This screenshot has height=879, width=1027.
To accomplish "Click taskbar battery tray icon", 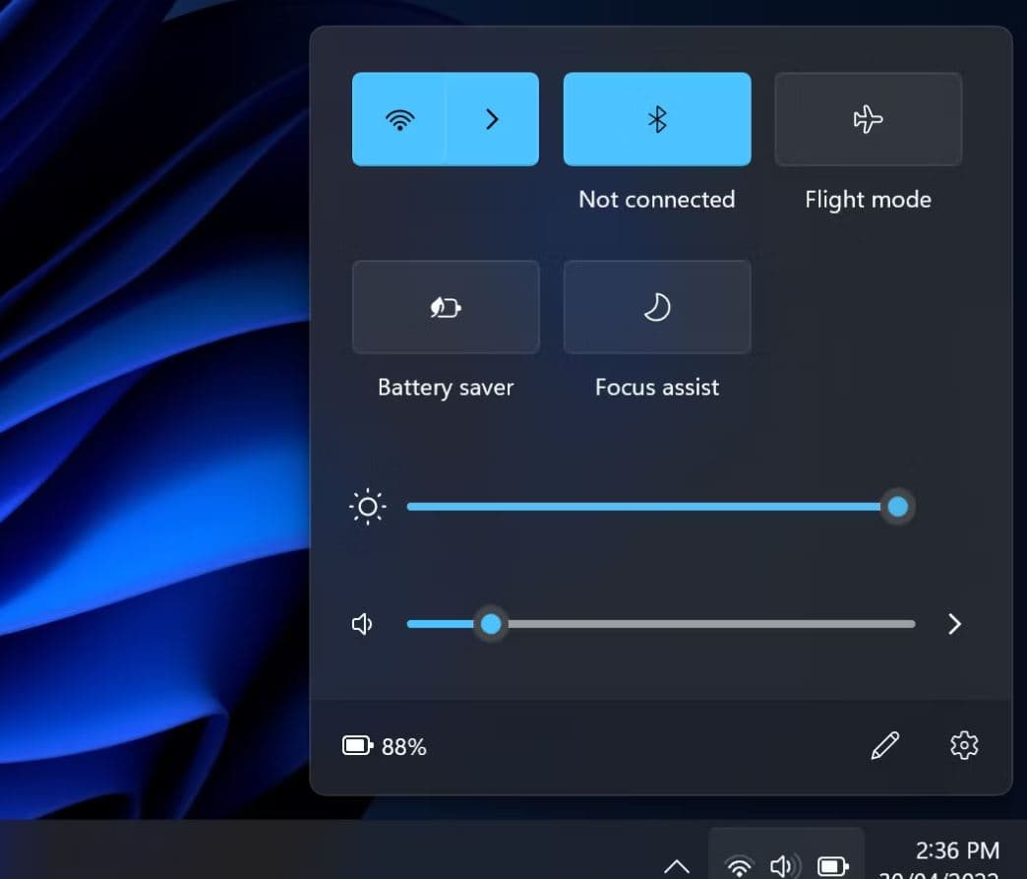I will coord(833,866).
